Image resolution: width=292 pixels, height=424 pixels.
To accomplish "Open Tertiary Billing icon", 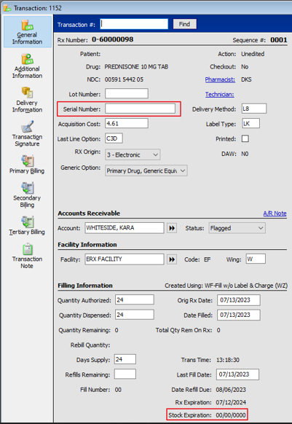I will [28, 221].
